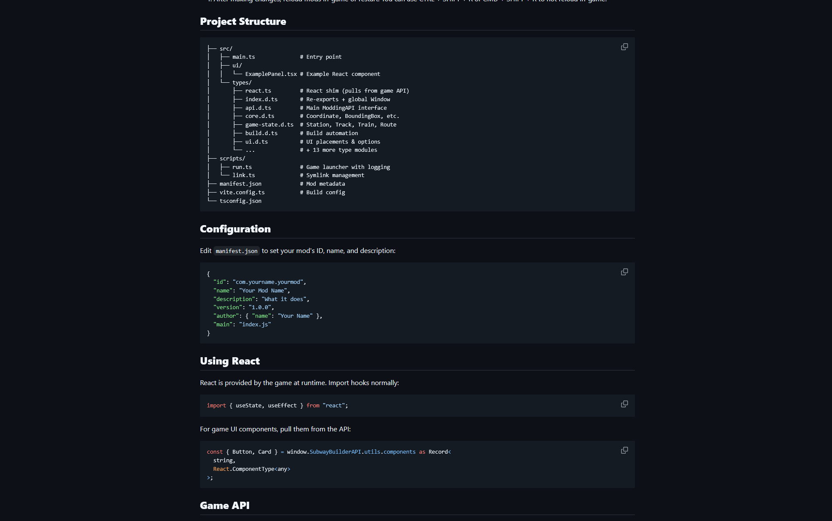Click the tsconfig.json entry in tree
This screenshot has width=832, height=521.
pos(240,201)
